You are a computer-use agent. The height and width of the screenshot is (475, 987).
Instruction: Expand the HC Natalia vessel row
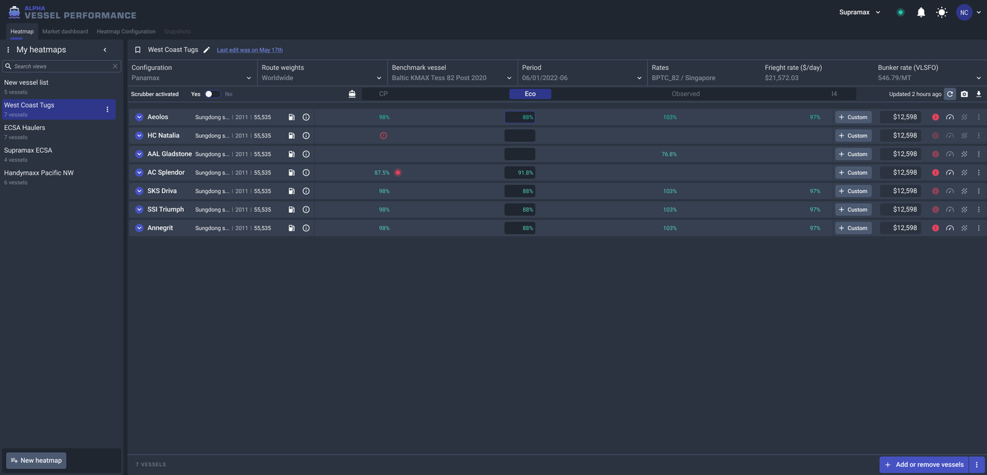coord(139,136)
